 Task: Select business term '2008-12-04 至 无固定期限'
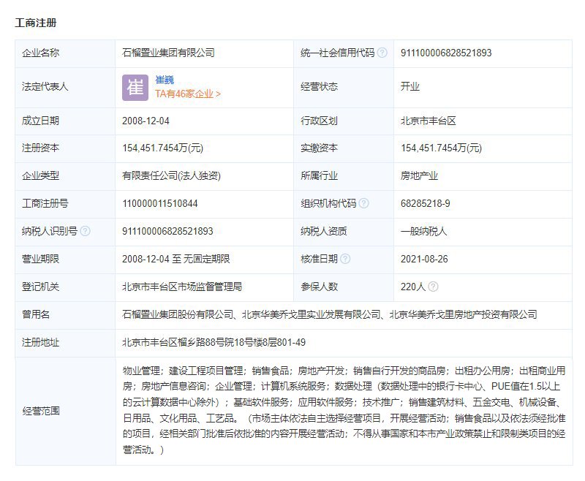pos(175,259)
